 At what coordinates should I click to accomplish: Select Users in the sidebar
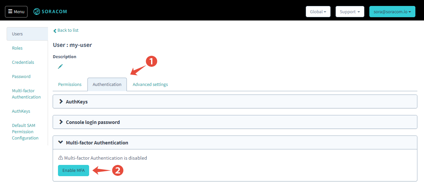tap(27, 34)
